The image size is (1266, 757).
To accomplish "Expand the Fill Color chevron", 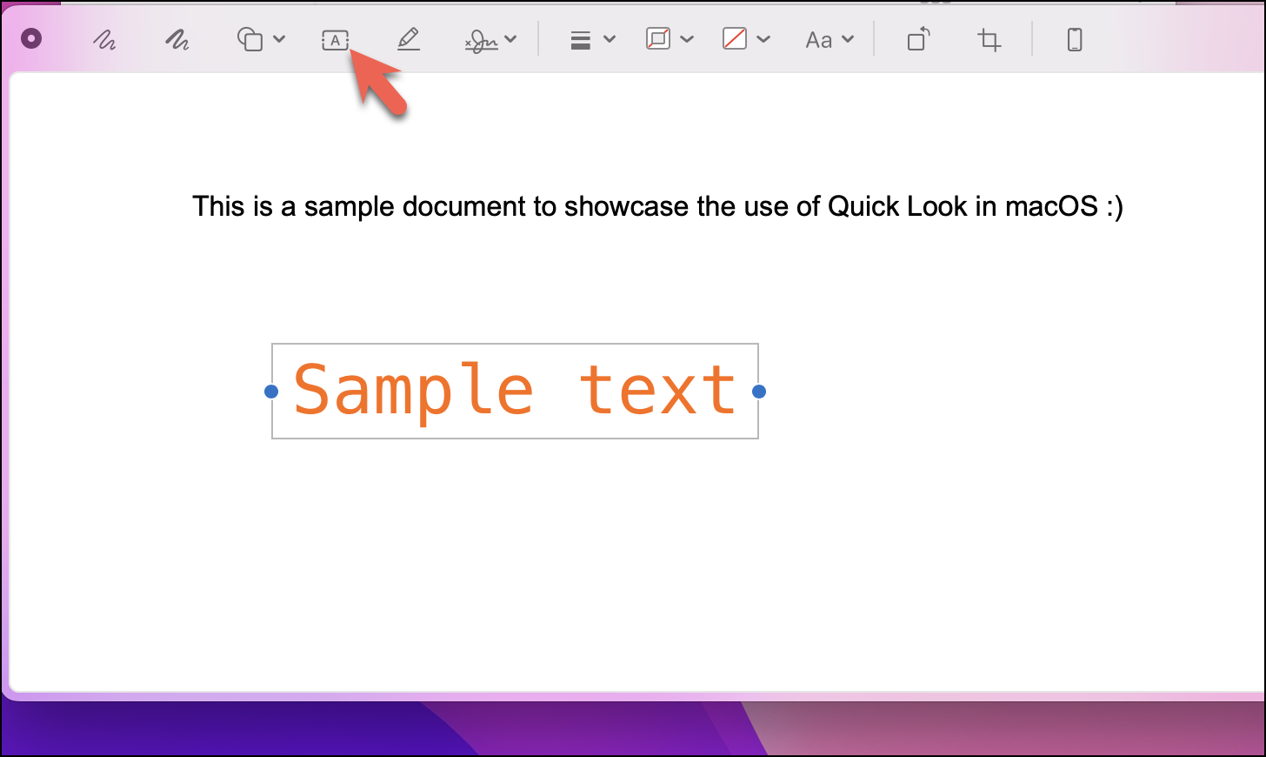I will [763, 39].
